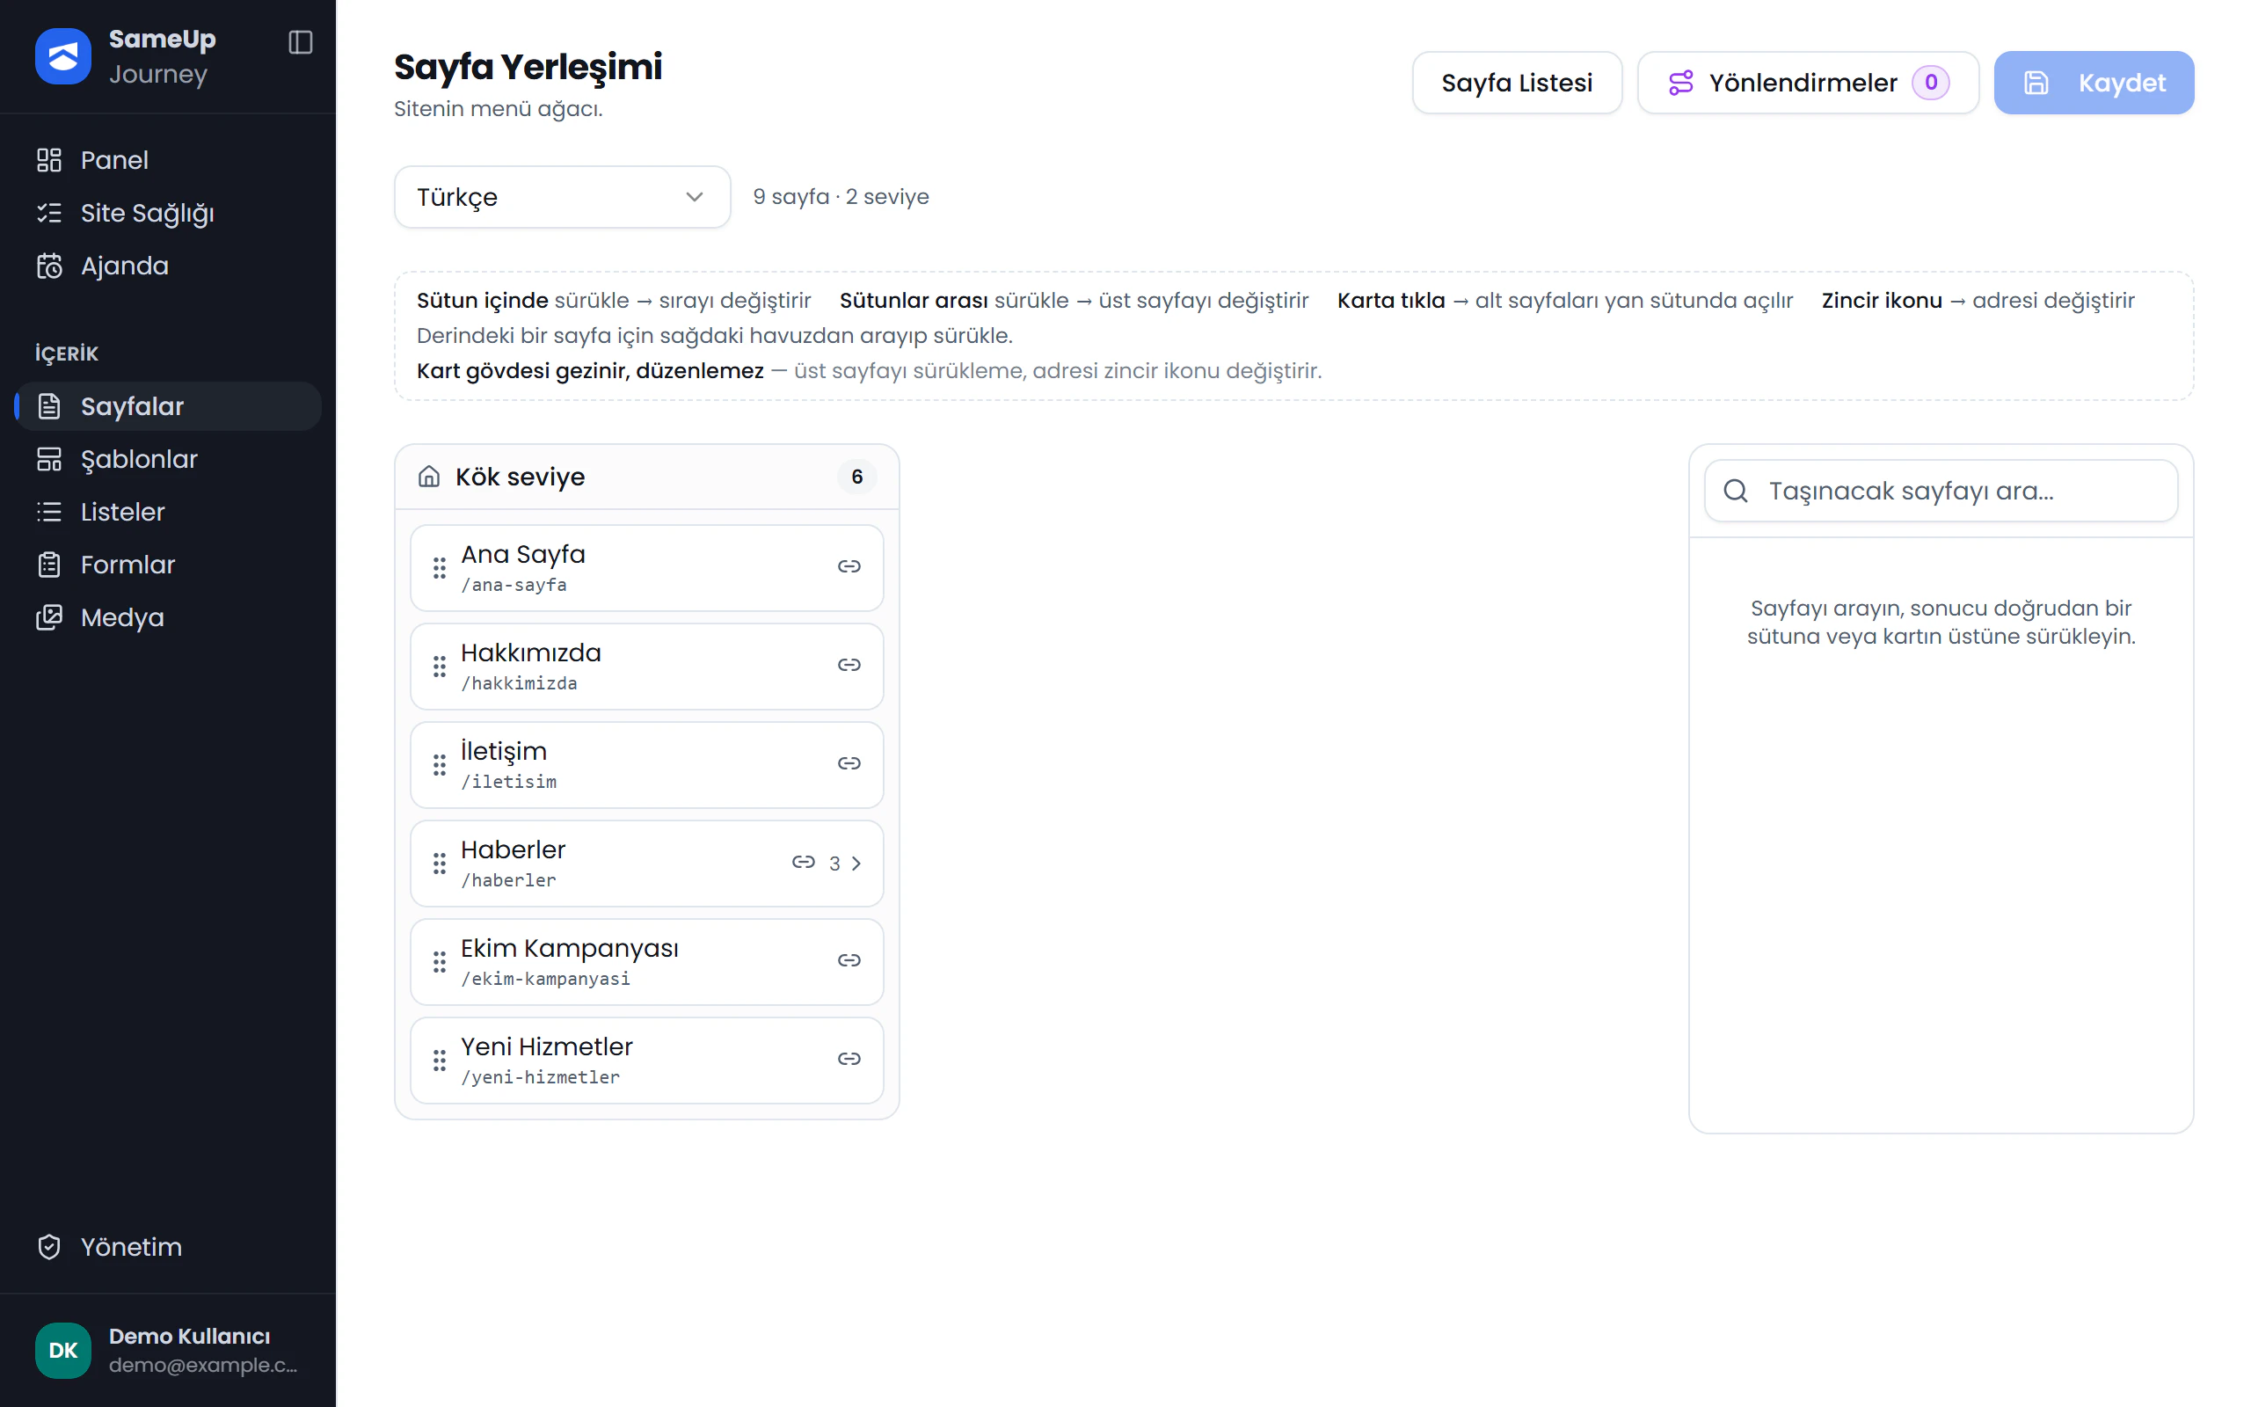Image resolution: width=2251 pixels, height=1407 pixels.
Task: Grab the drag handle of Yeni Hizmetler
Action: 439,1061
